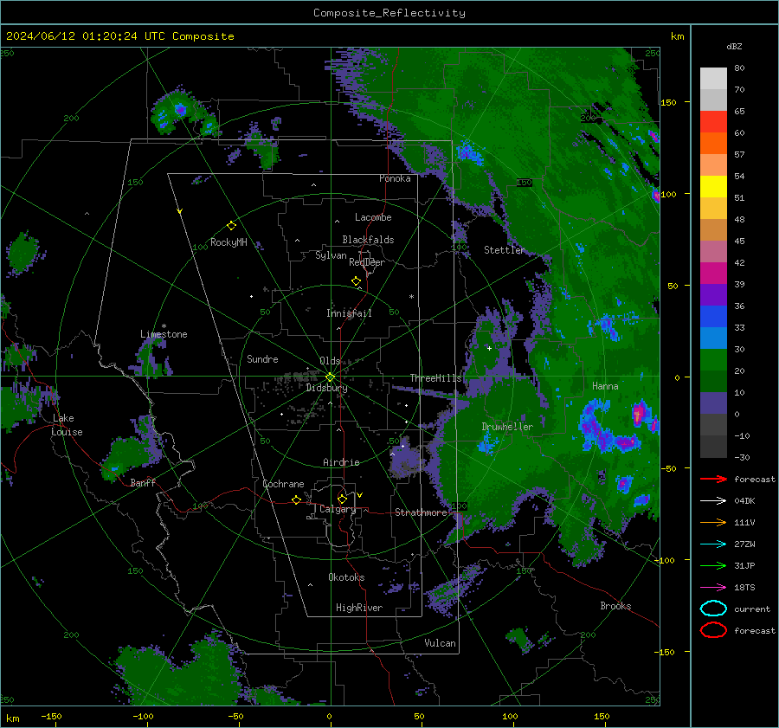Click the green 31JP arrow icon
The width and height of the screenshot is (779, 728).
713,565
